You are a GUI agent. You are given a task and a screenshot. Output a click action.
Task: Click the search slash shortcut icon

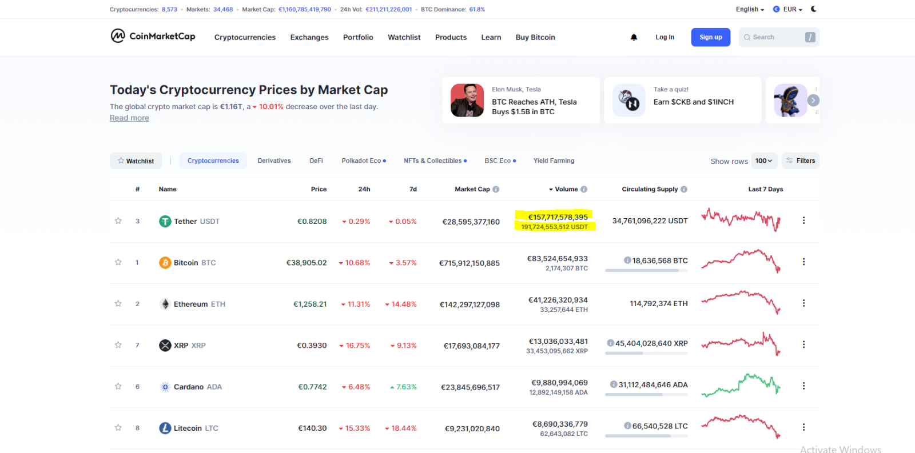tap(810, 37)
